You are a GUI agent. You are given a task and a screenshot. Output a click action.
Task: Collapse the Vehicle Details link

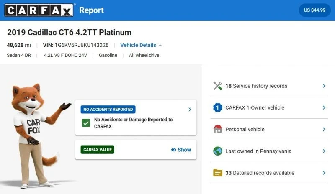[138, 45]
